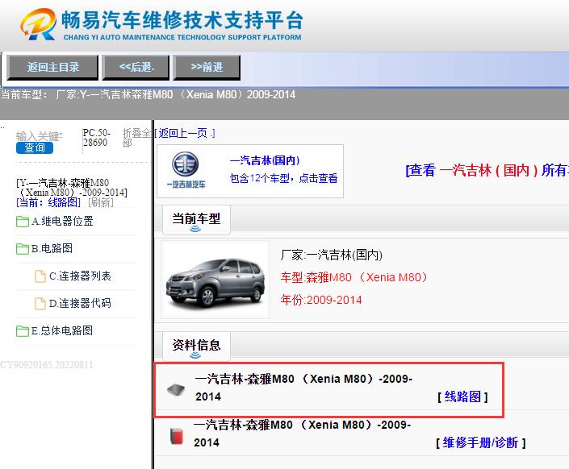Click the folder icon beside A.继电器位置
Viewport: 569px width, 469px height.
[x=23, y=222]
